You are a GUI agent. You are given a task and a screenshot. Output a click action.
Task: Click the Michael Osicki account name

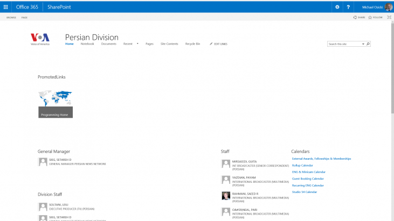[372, 7]
